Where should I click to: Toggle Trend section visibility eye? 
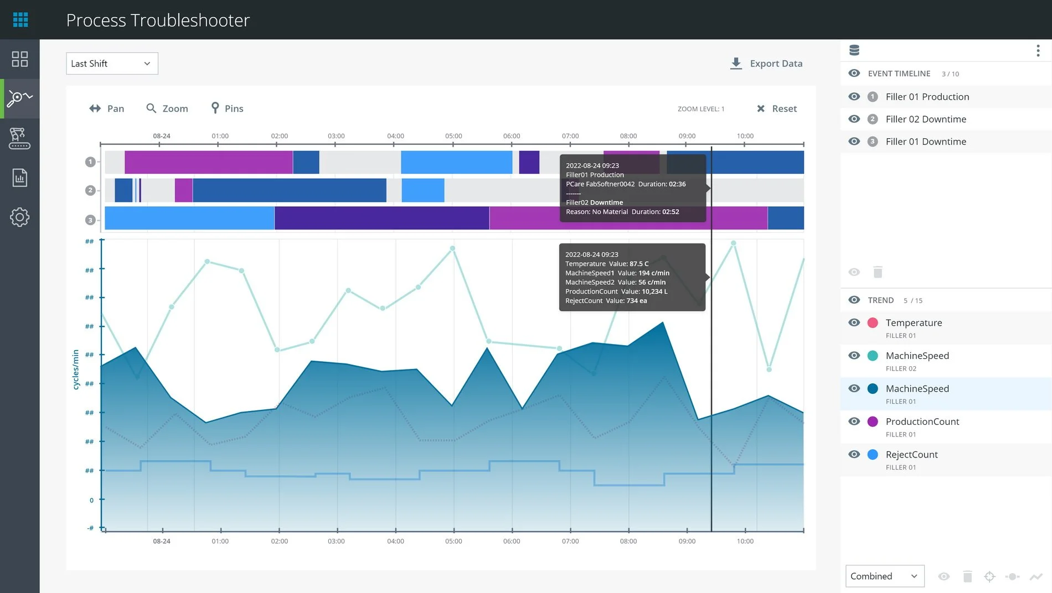[854, 300]
